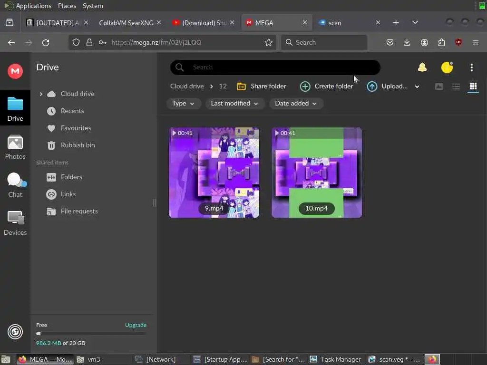Select Recents in the sidebar
Screen dimensions: 487x365
point(72,111)
